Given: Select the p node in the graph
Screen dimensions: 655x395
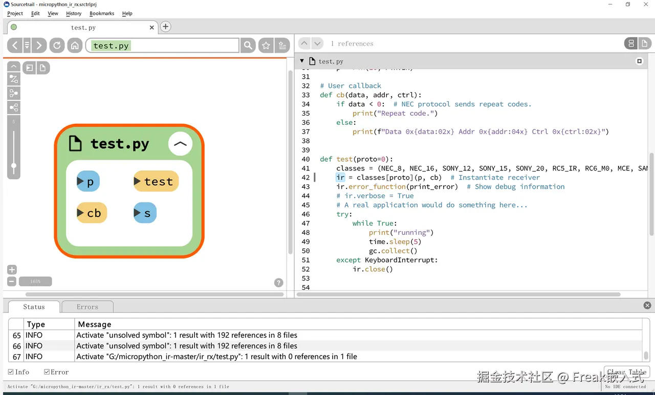Looking at the screenshot, I should 88,182.
